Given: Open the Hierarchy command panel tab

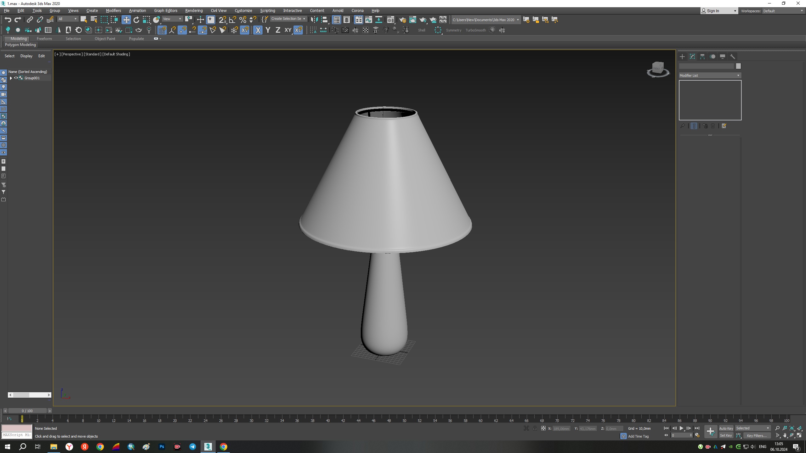Looking at the screenshot, I should point(702,57).
